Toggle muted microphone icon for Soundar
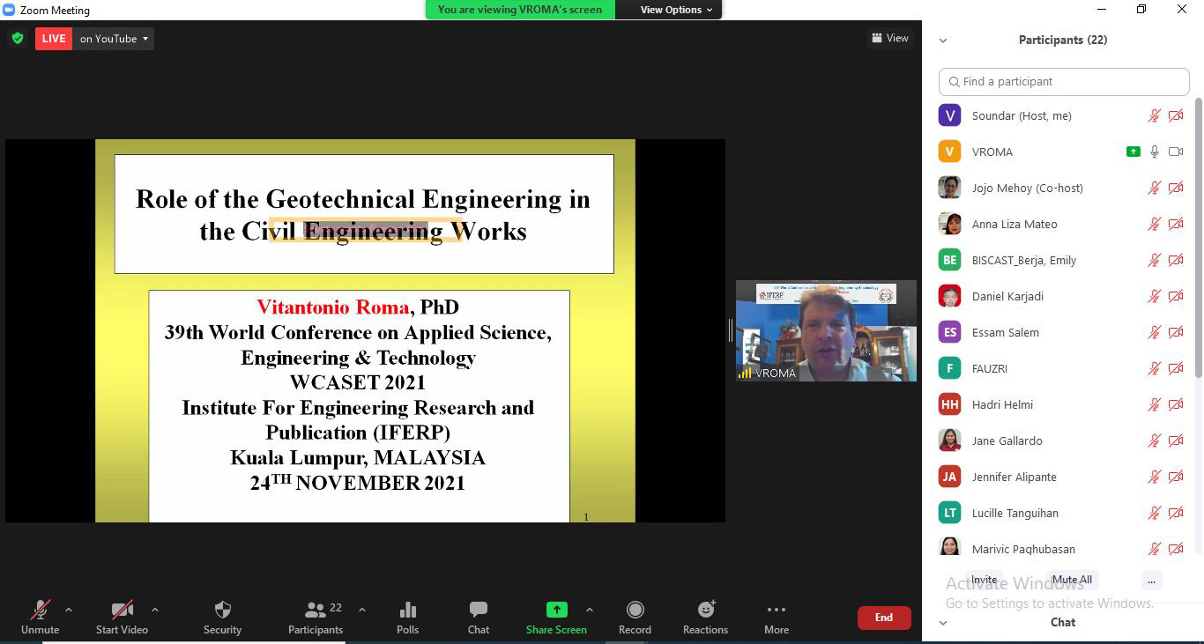The height and width of the screenshot is (644, 1204). pyautogui.click(x=1155, y=115)
